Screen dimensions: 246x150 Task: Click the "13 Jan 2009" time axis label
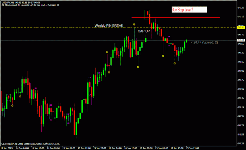click(x=6, y=148)
